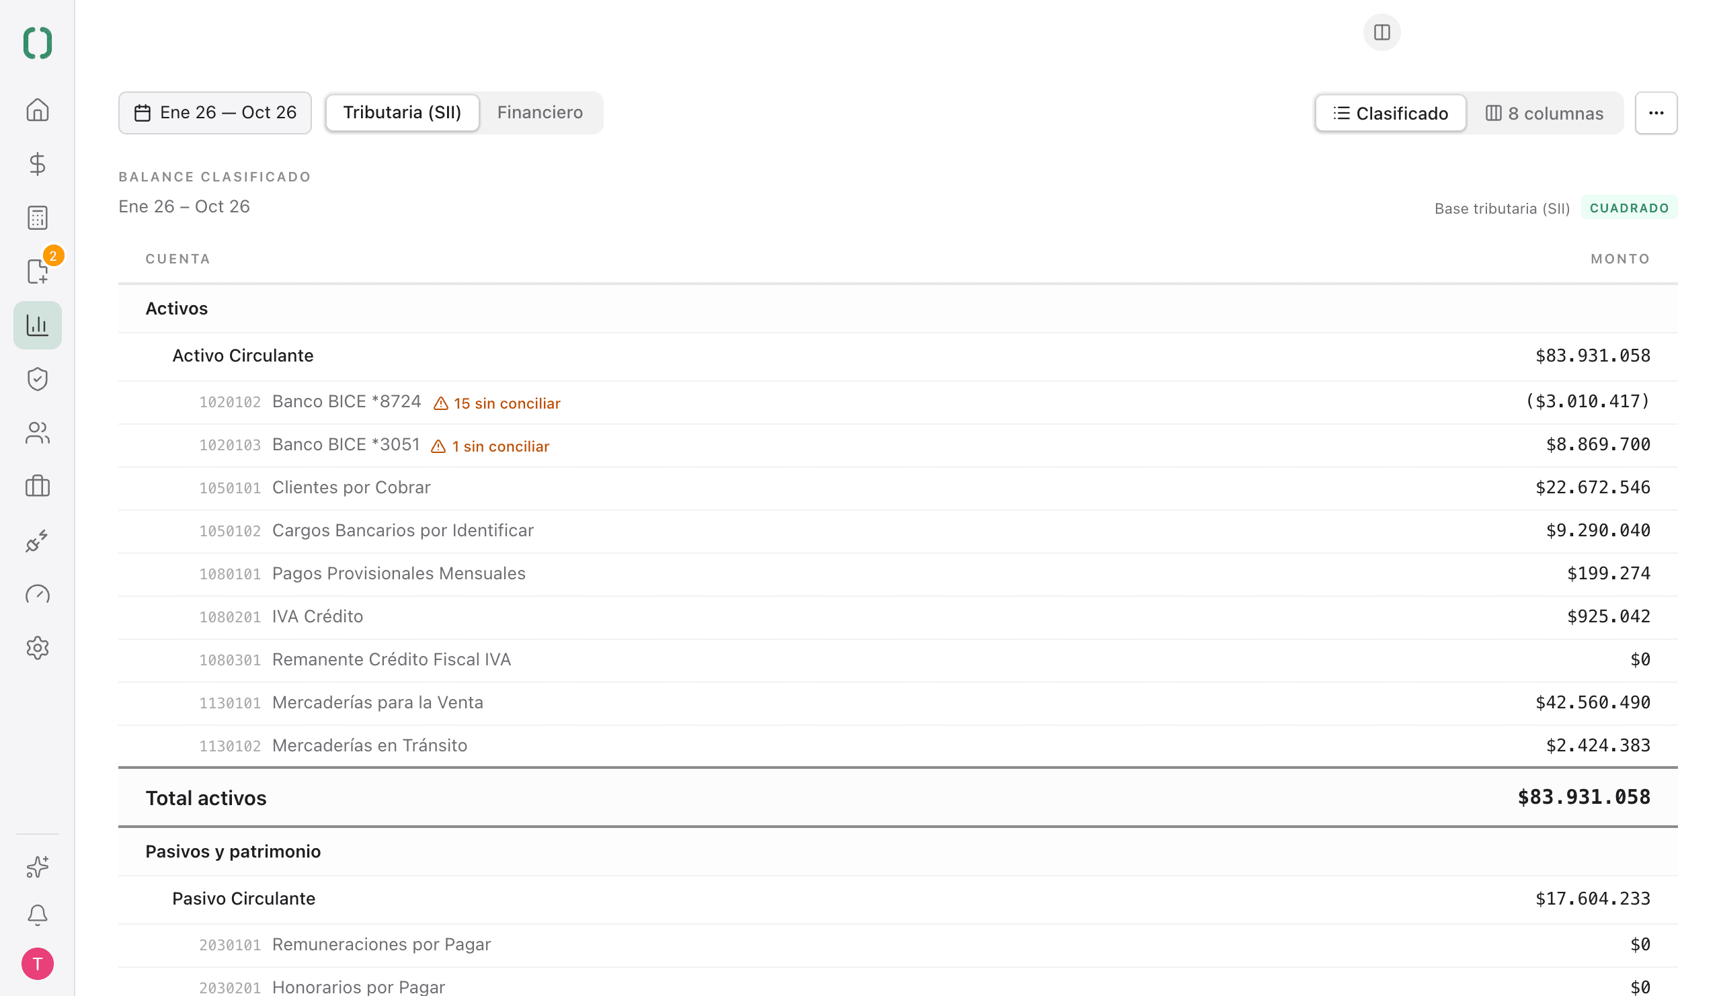Open the 1 sin conciliar warning
1721x996 pixels.
pos(490,446)
